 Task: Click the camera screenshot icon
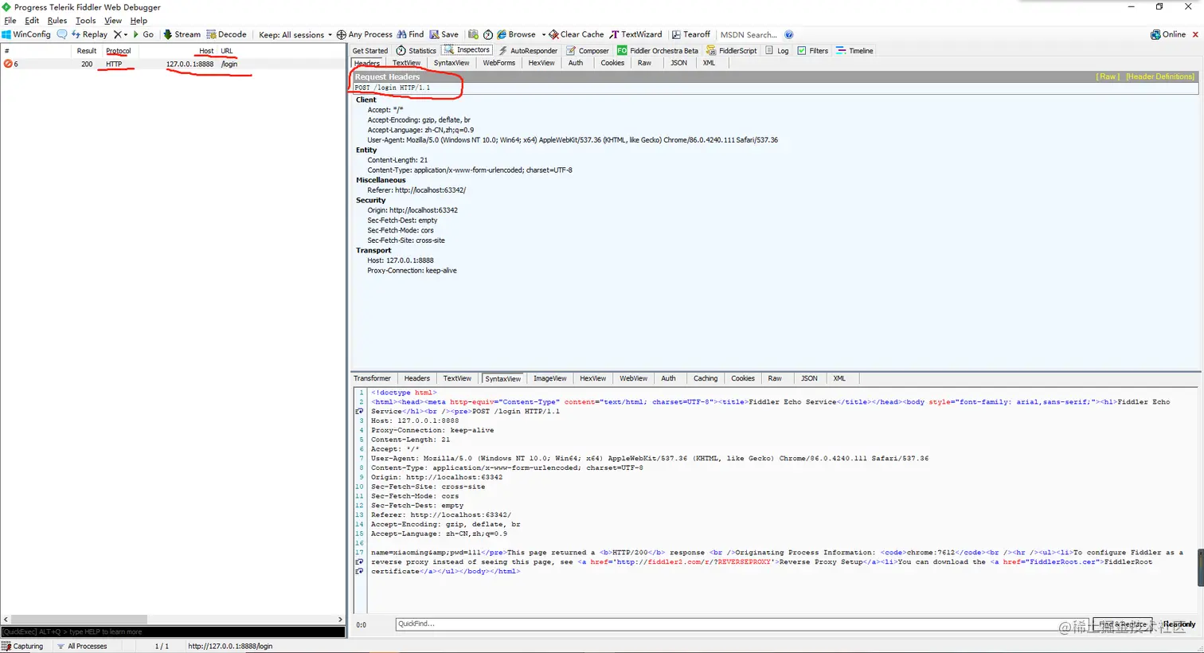(473, 34)
